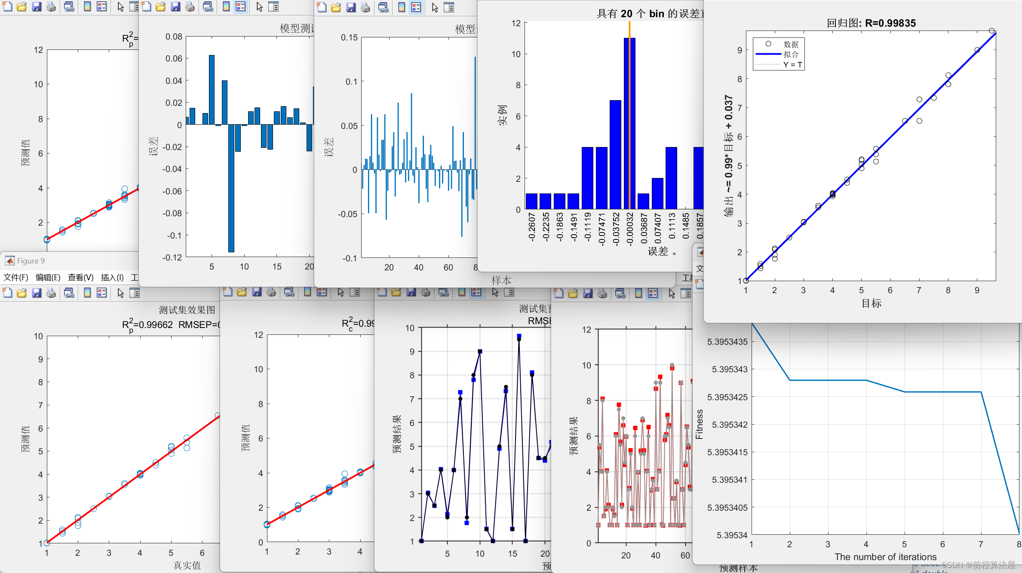Open 插入(I) menu in Figure 9

[112, 278]
